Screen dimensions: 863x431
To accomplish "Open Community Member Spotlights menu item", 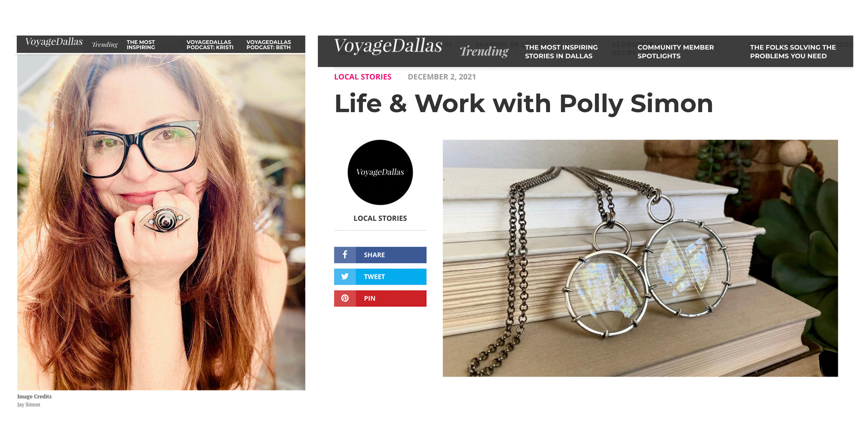I will pos(676,51).
